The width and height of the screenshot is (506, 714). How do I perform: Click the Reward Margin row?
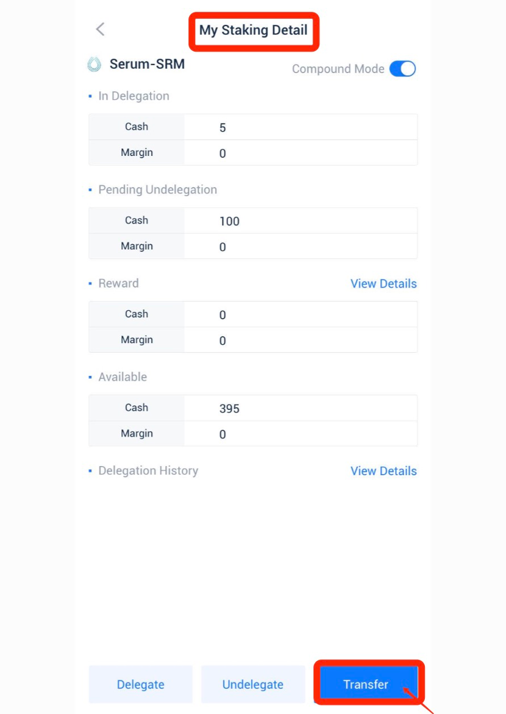tap(252, 341)
